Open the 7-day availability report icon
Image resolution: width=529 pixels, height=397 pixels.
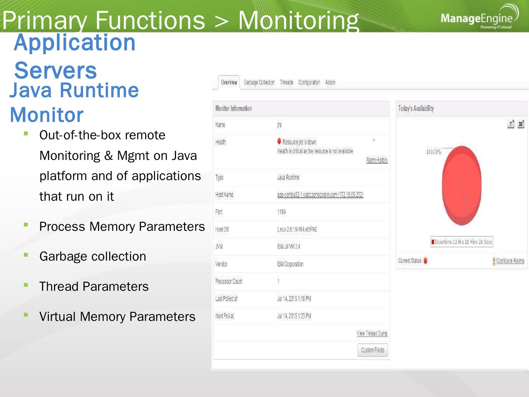point(511,124)
